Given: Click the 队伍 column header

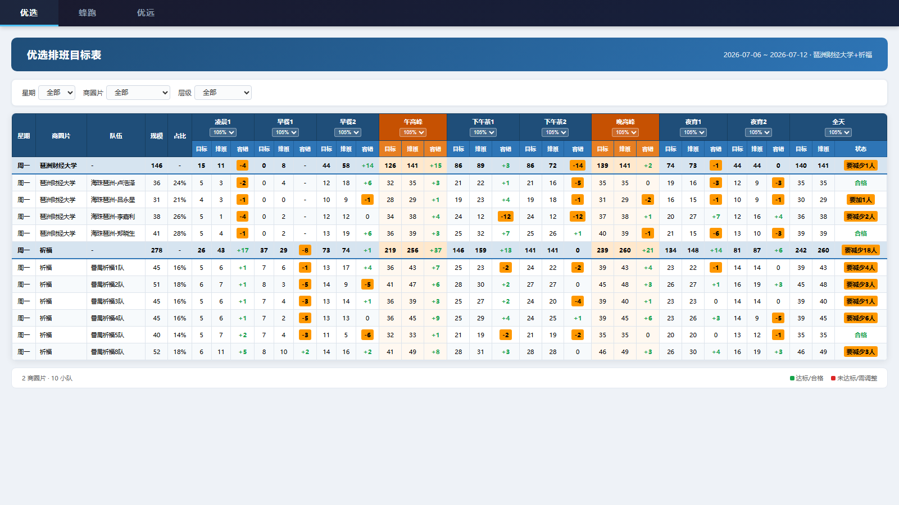Looking at the screenshot, I should click(116, 136).
